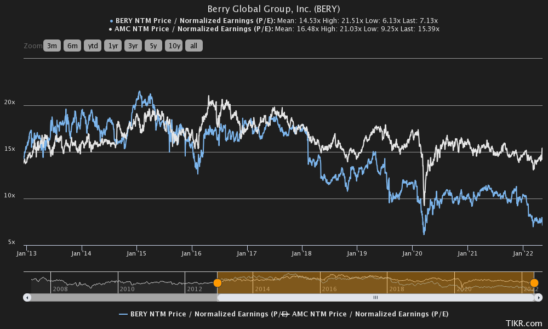Show the full history with the all button
Screen dimensions: 548x329
(194, 46)
